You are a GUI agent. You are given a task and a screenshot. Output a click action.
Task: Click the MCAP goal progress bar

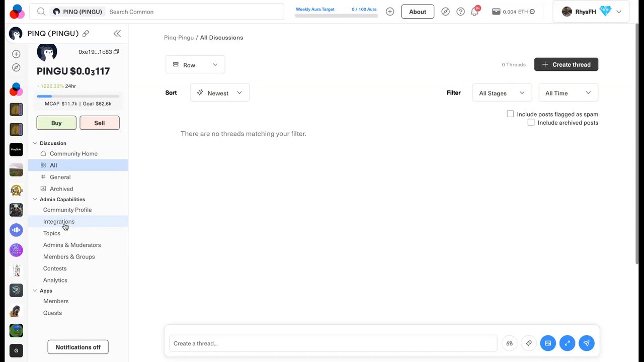78,96
